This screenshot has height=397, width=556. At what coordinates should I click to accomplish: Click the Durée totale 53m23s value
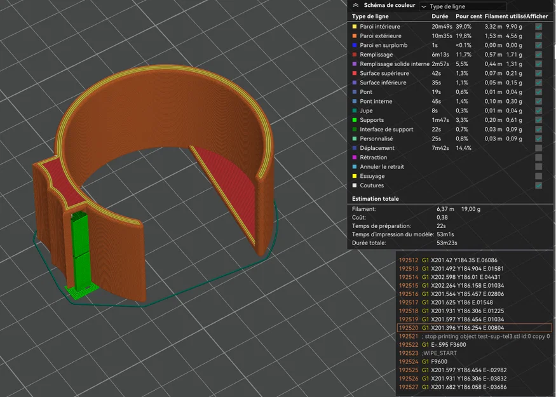tap(447, 243)
